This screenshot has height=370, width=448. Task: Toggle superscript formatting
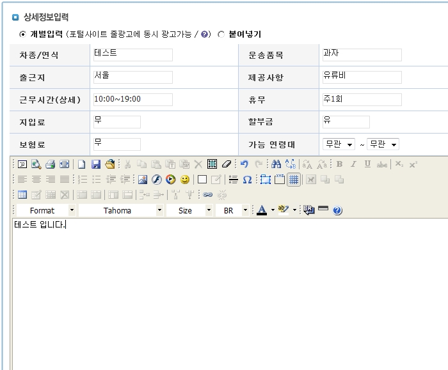click(413, 165)
